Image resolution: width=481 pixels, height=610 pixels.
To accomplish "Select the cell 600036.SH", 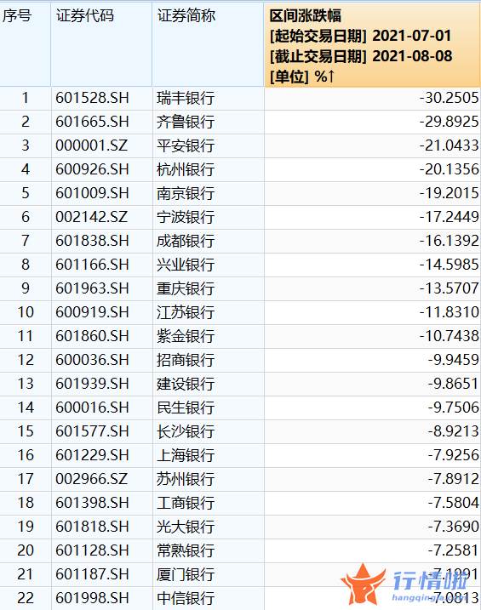I will click(x=101, y=360).
